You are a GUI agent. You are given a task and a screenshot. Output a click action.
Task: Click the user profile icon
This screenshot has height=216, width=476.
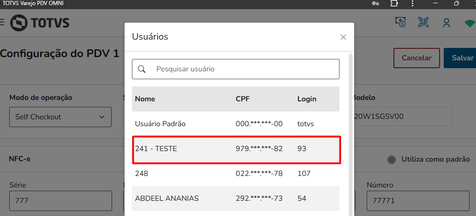[x=446, y=23]
